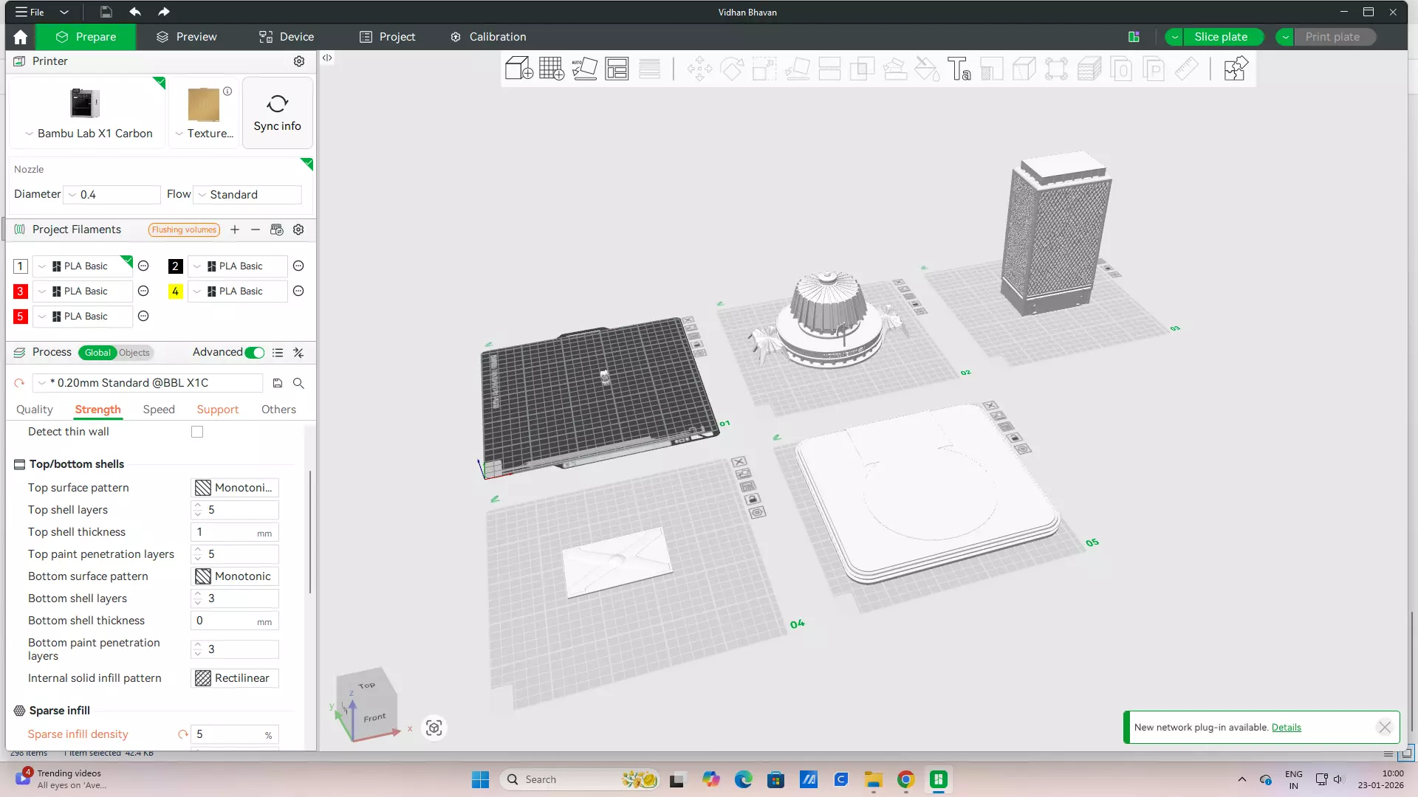Screen dimensions: 1418x797
Task: Click the Arrange all objects icon
Action: tap(617, 69)
